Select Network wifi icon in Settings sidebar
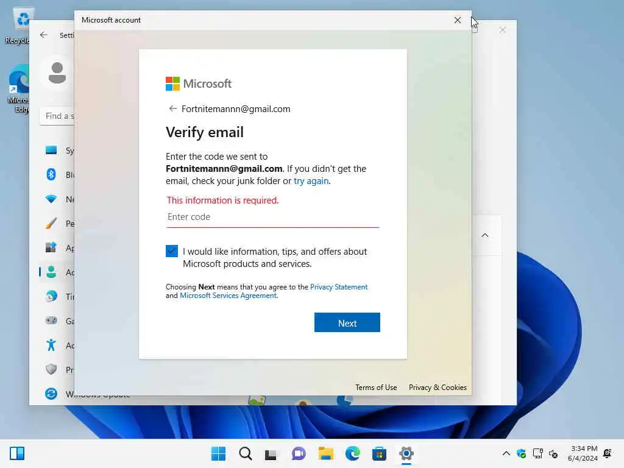The height and width of the screenshot is (468, 624). [51, 199]
